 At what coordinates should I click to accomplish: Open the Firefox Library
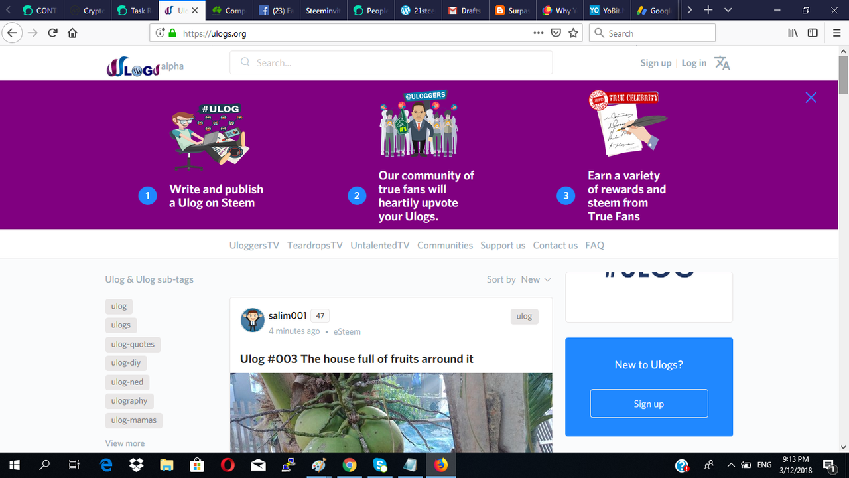pyautogui.click(x=793, y=33)
